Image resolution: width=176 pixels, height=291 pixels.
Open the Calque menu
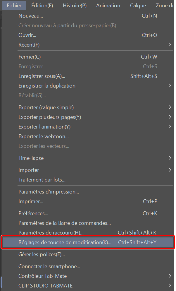[138, 6]
